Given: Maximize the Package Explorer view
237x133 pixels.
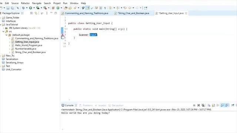Looking at the screenshot, I should click(x=56, y=13).
